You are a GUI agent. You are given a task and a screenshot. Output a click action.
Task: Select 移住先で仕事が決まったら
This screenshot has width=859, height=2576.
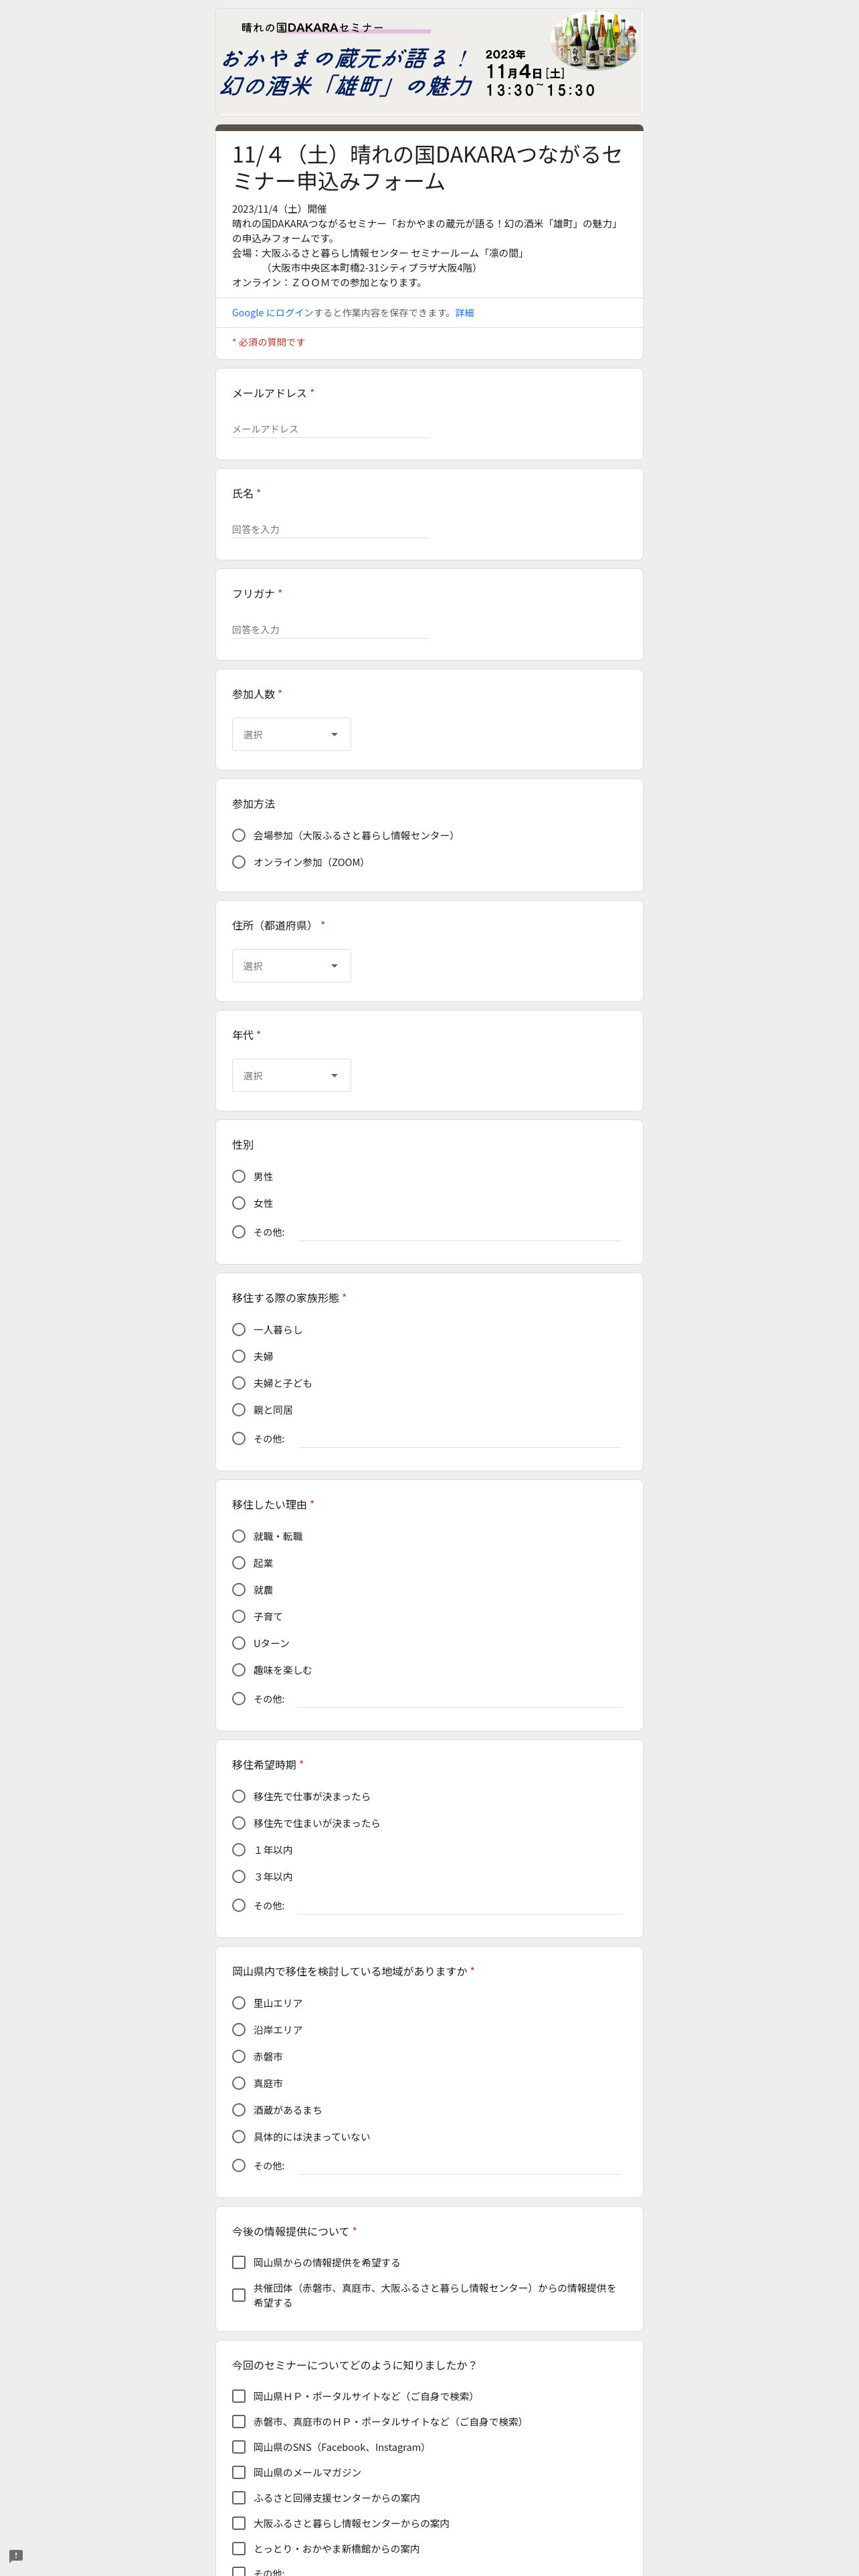(x=239, y=1796)
